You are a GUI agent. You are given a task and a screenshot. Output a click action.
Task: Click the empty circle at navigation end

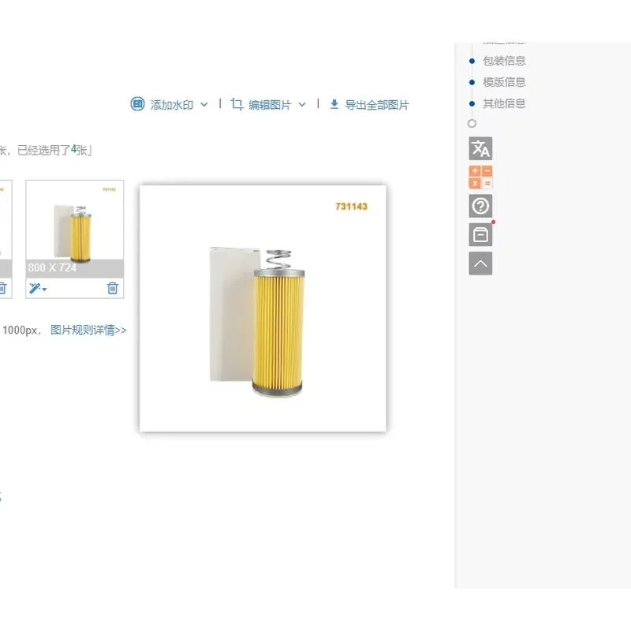472,124
